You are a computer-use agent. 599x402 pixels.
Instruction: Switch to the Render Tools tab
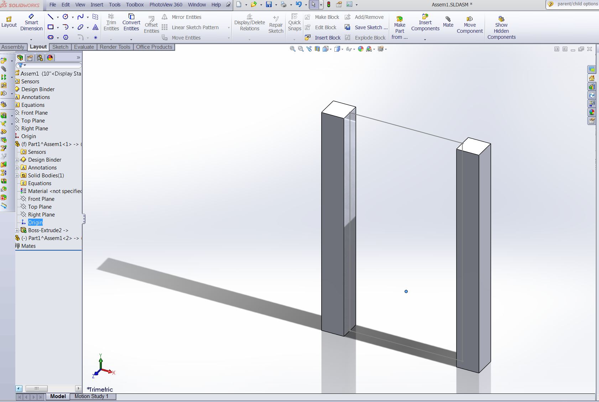(x=115, y=47)
